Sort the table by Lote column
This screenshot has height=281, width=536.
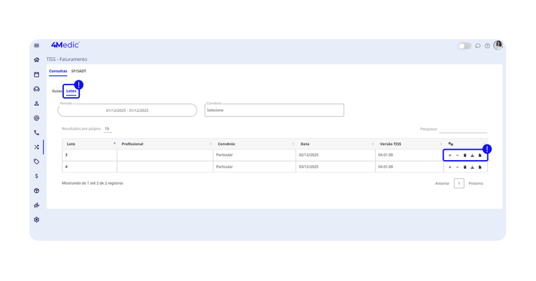[90, 144]
